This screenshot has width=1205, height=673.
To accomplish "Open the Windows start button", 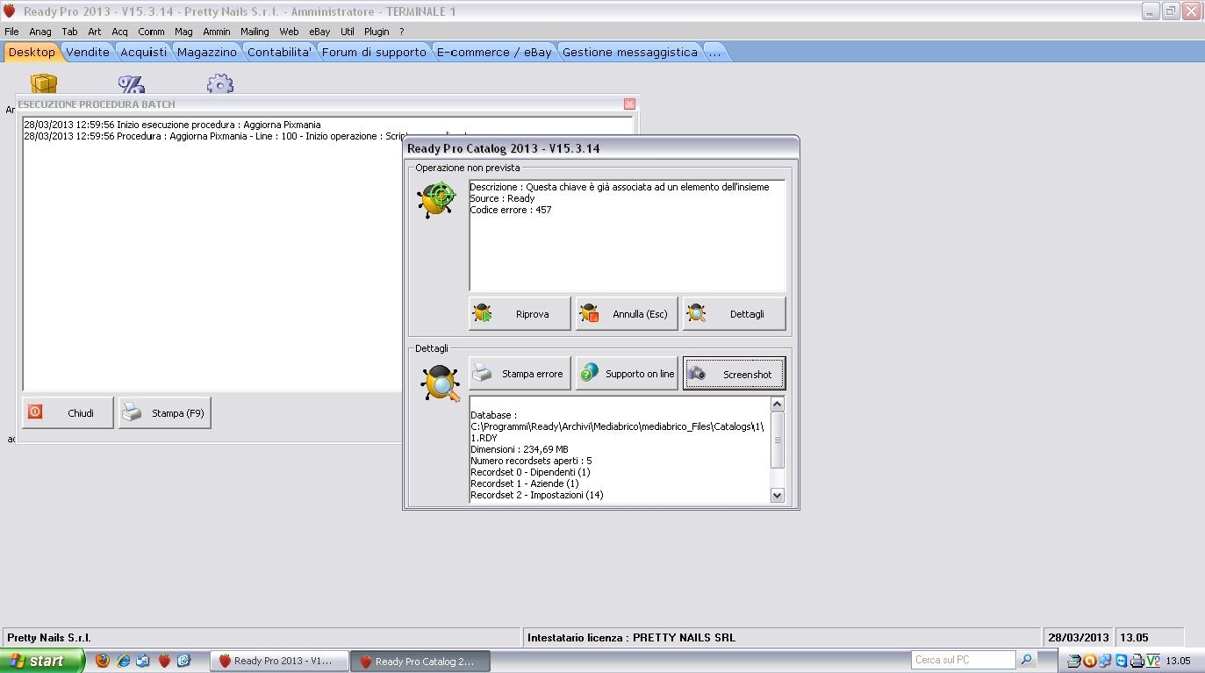I will [x=42, y=661].
